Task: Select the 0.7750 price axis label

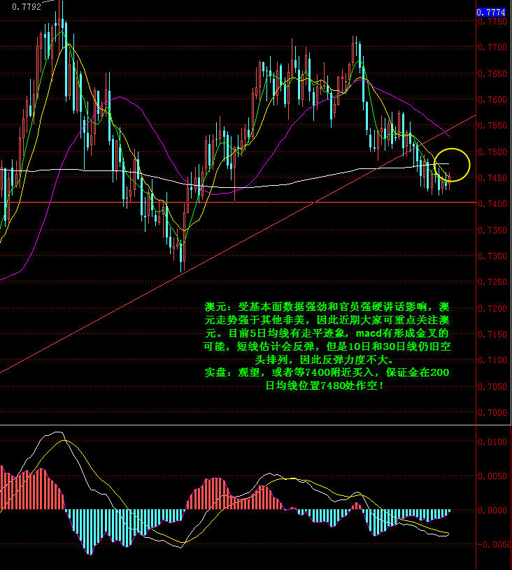Action: tap(492, 22)
